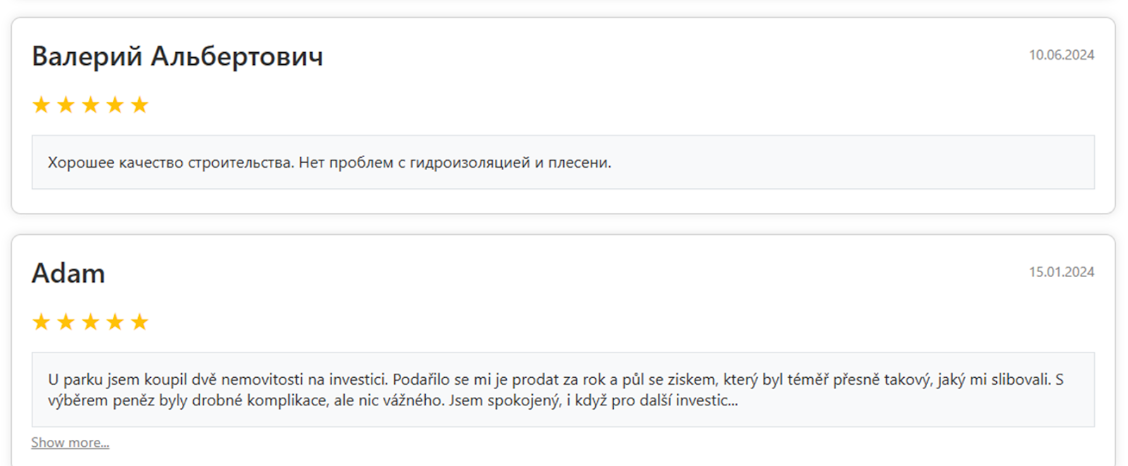Click the second star in Валерий Альбертович's rating
The width and height of the screenshot is (1128, 466).
coord(67,104)
